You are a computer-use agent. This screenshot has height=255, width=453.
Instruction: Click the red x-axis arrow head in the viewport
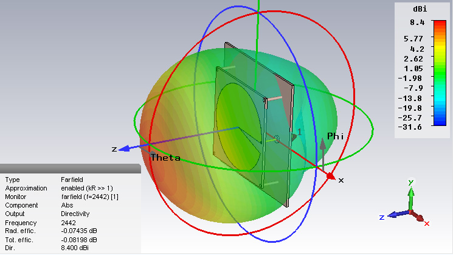coord(331,176)
